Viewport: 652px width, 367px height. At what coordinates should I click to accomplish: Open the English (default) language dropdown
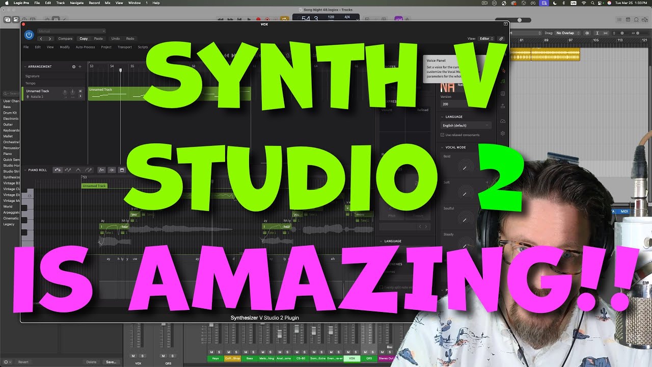[x=466, y=125]
